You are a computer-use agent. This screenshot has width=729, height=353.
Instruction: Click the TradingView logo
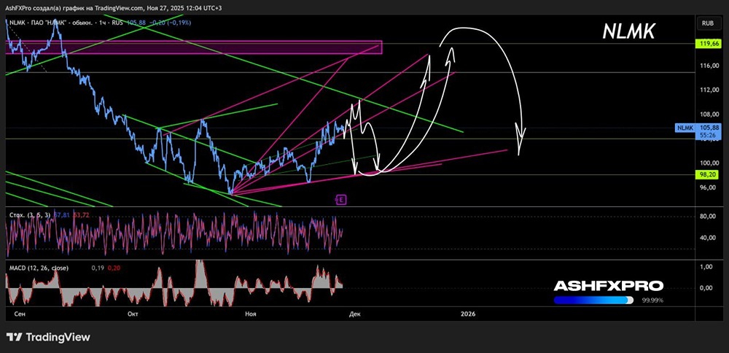click(48, 337)
